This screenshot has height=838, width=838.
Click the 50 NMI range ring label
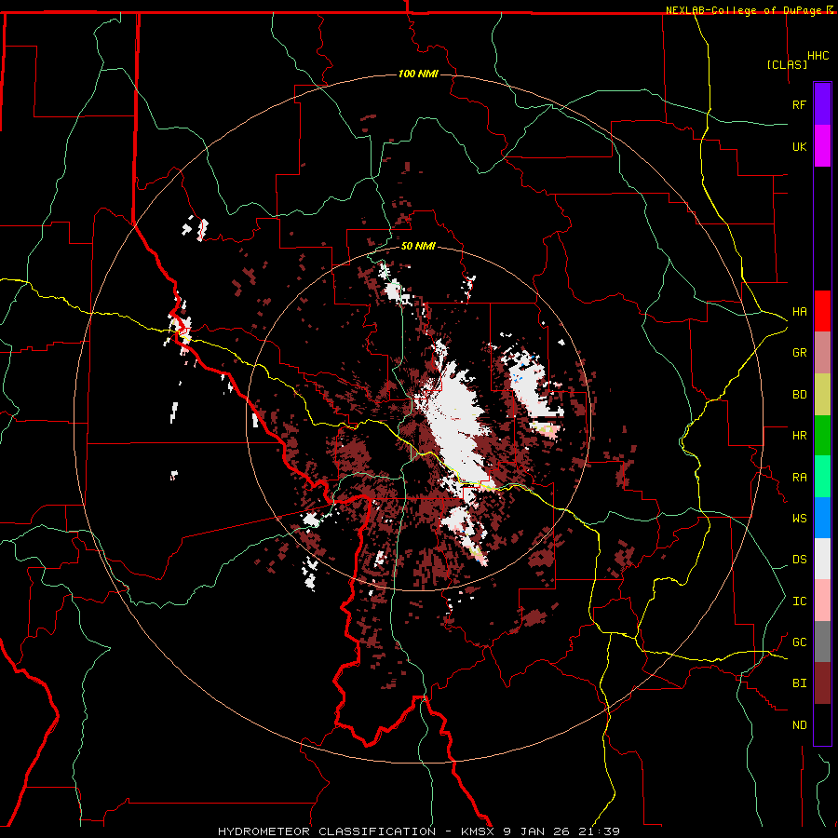point(418,246)
